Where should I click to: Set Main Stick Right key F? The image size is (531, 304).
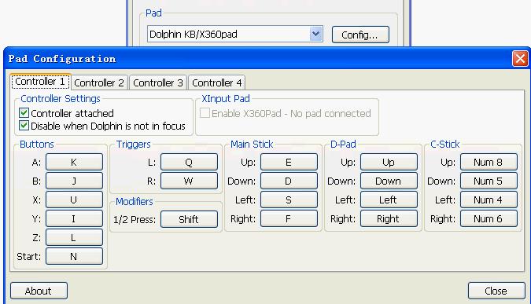[289, 219]
